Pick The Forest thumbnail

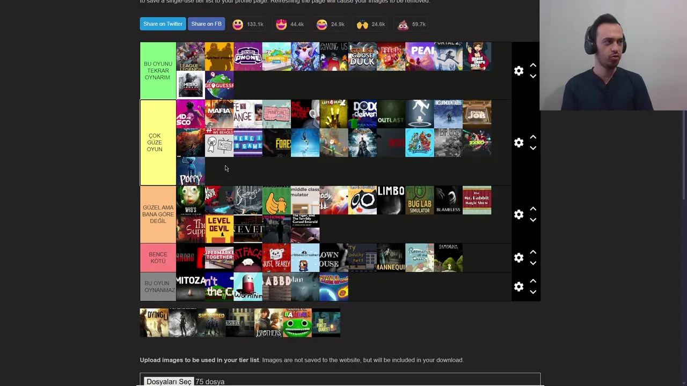(x=276, y=143)
